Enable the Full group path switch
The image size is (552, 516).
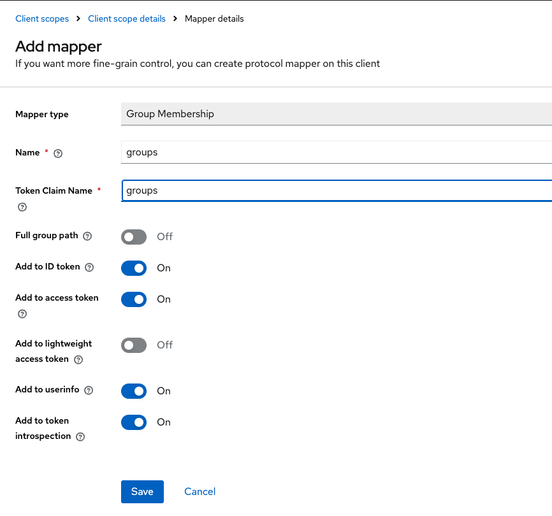point(134,237)
